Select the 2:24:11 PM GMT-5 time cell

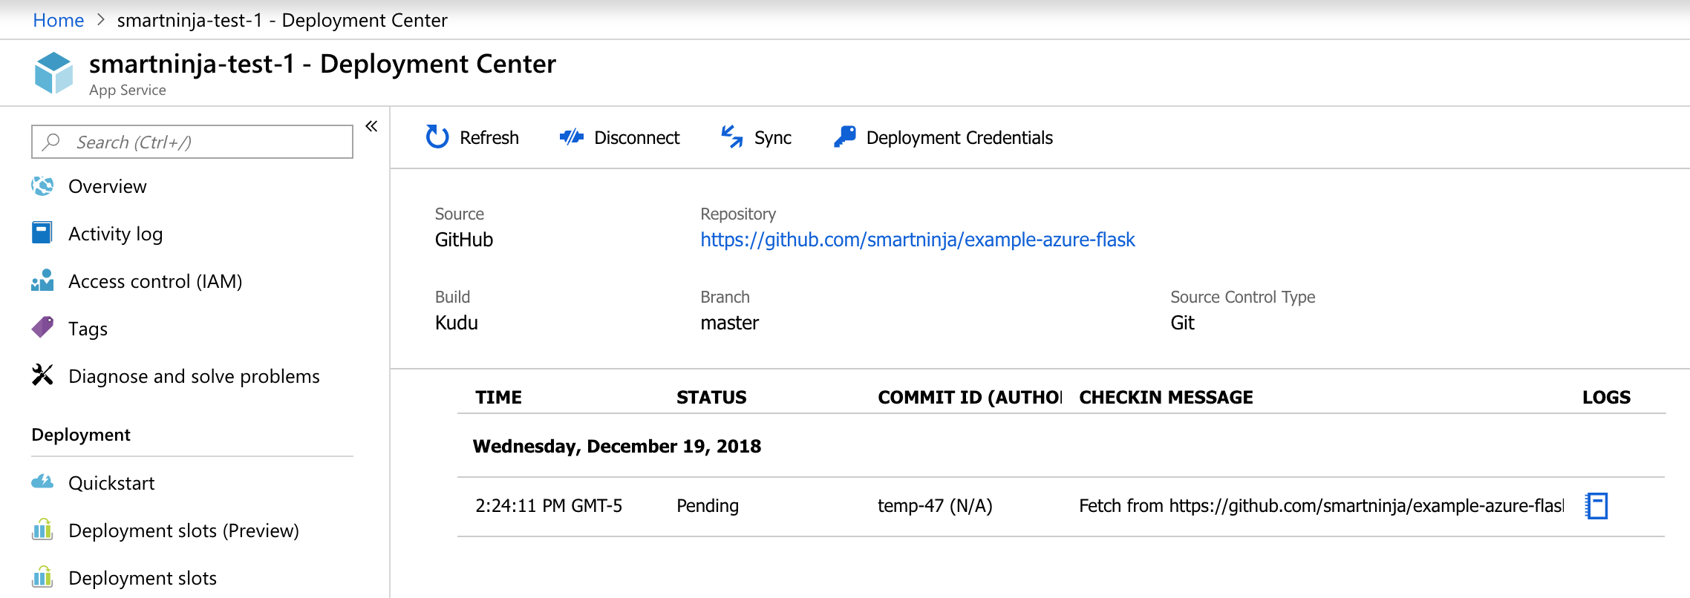point(549,505)
